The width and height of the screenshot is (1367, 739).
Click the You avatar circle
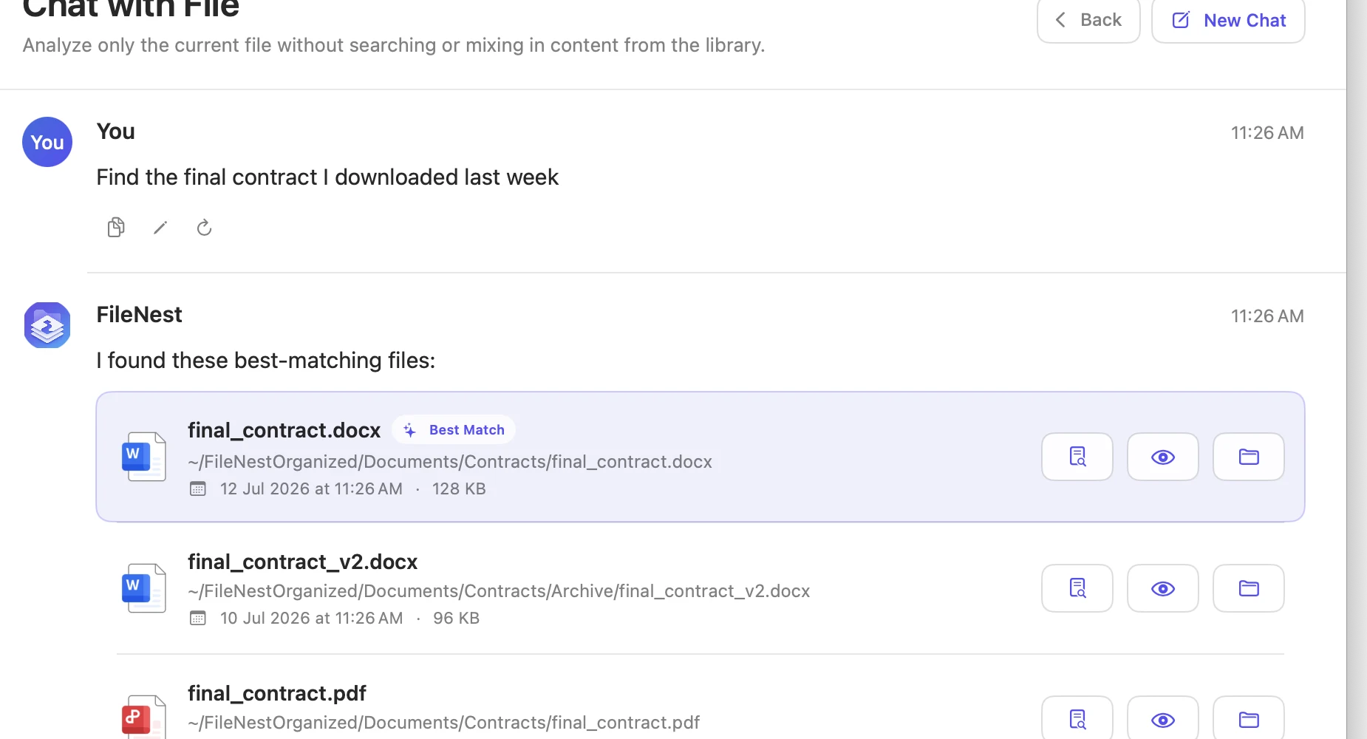(47, 142)
